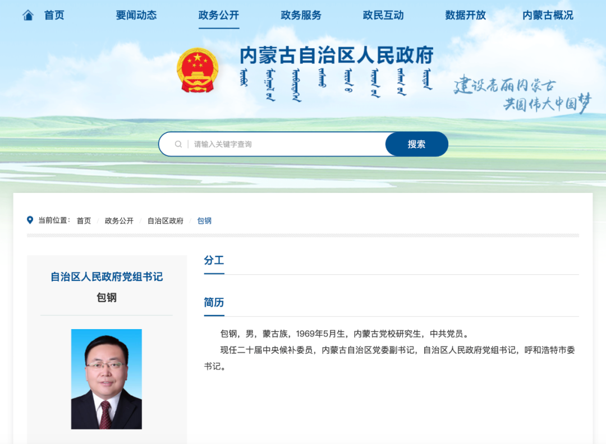Select 内蒙古概况 from top navigation

coord(547,16)
